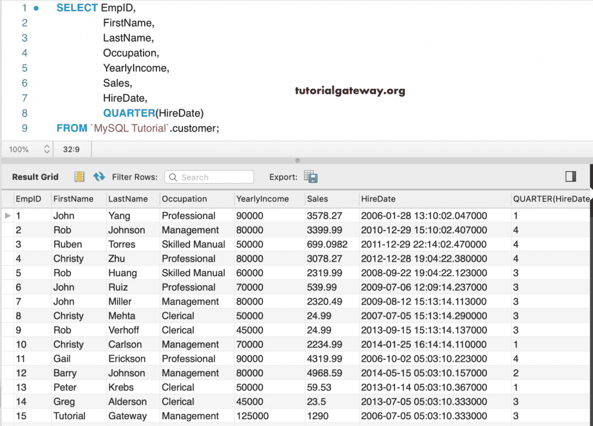Select YearlyIncome cell 125000
593x426 pixels.
[269, 416]
